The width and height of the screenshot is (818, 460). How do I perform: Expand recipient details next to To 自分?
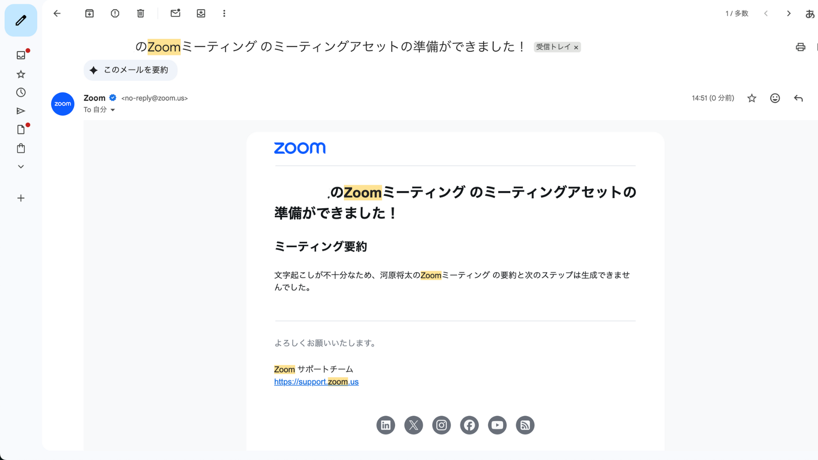113,110
